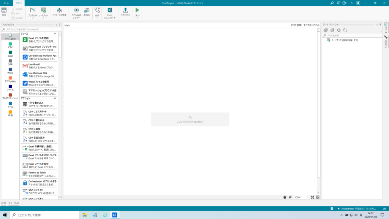Click すべて展開 expand all link
The image size is (389, 219).
(296, 25)
